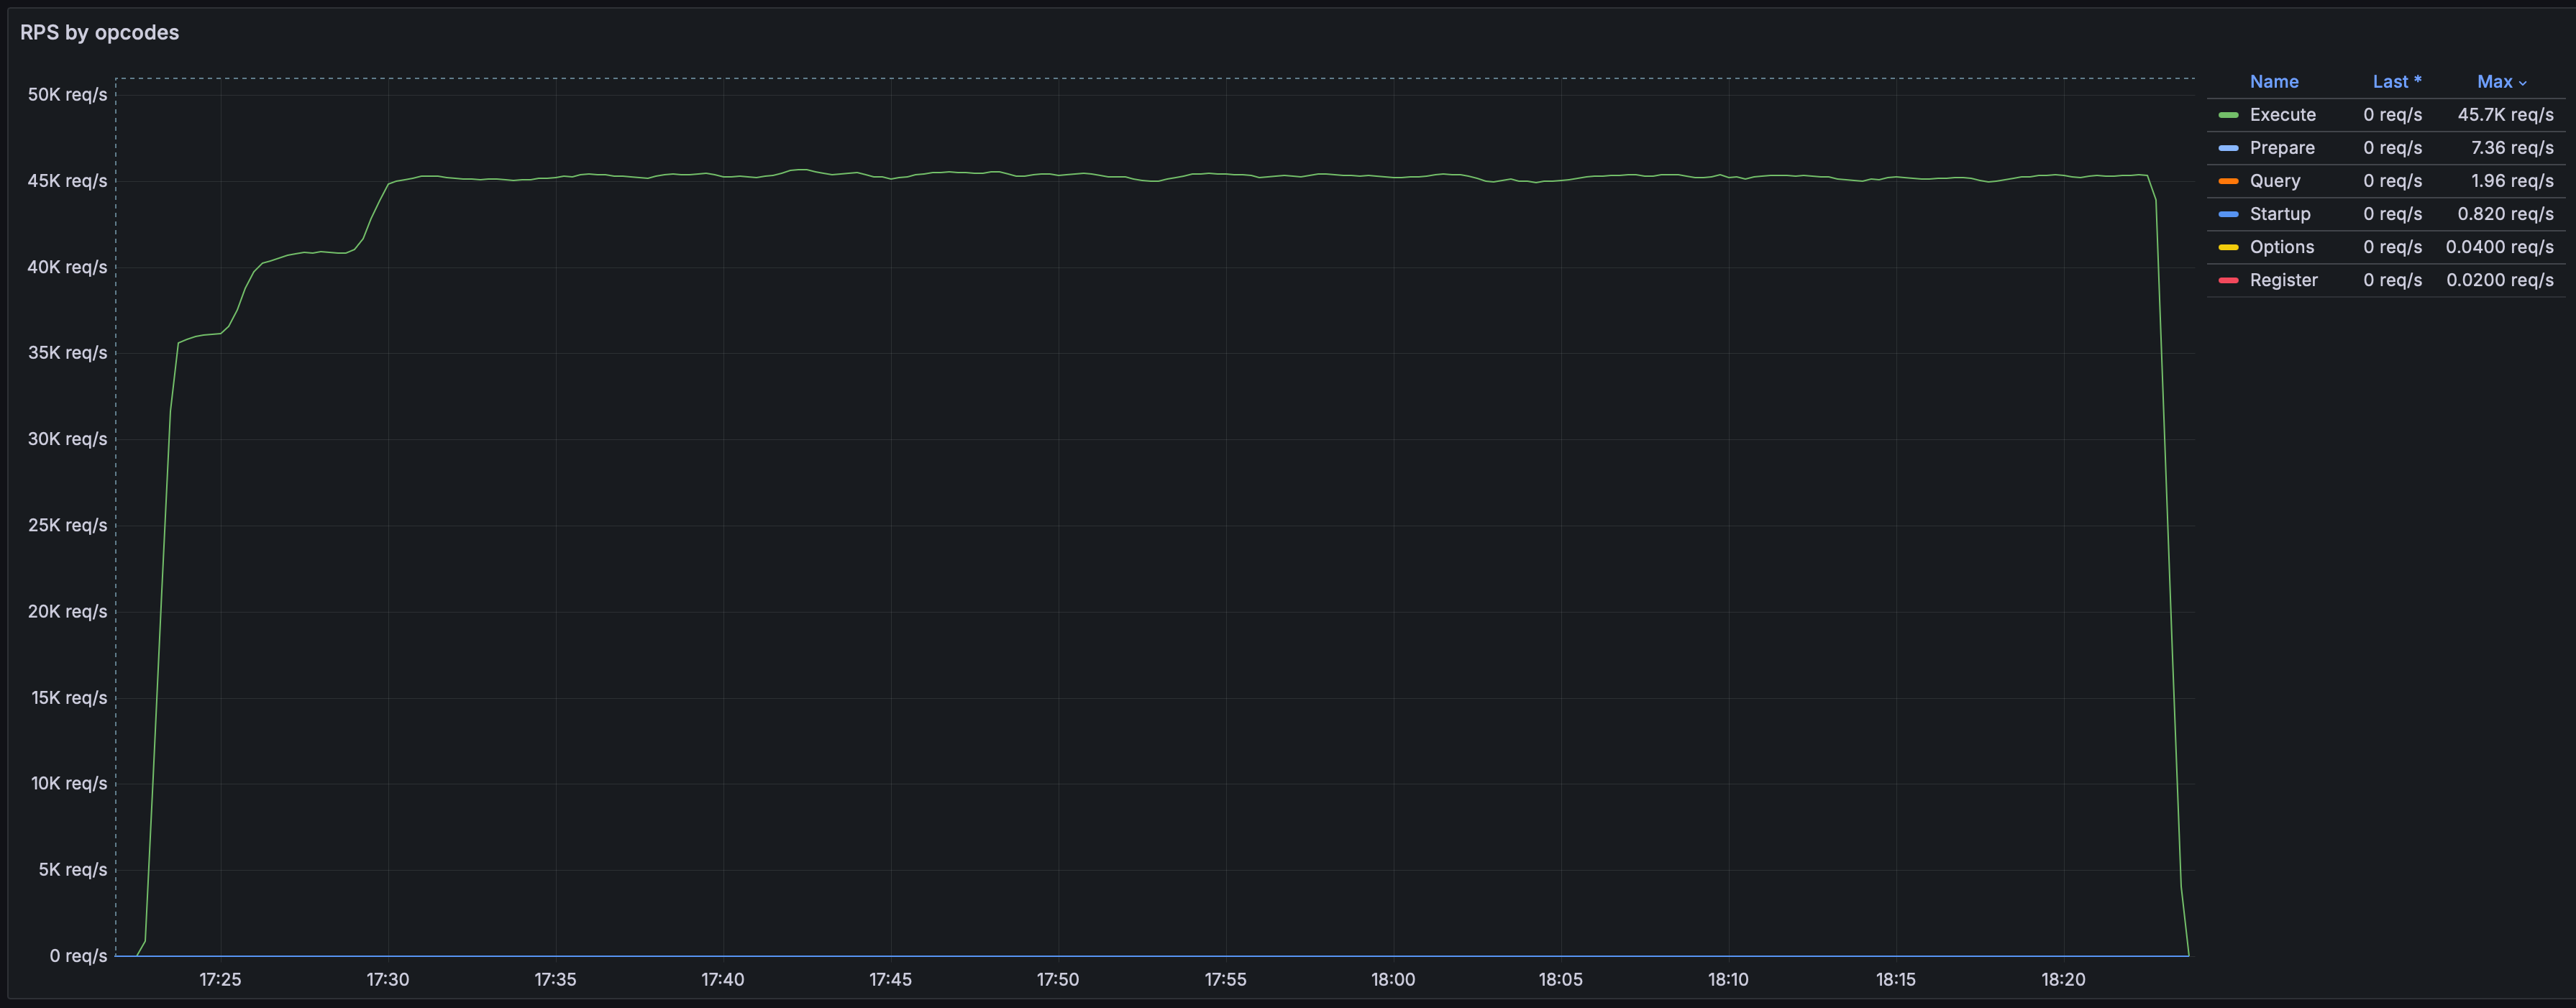Toggle visibility of the Prepare series

click(x=2282, y=148)
